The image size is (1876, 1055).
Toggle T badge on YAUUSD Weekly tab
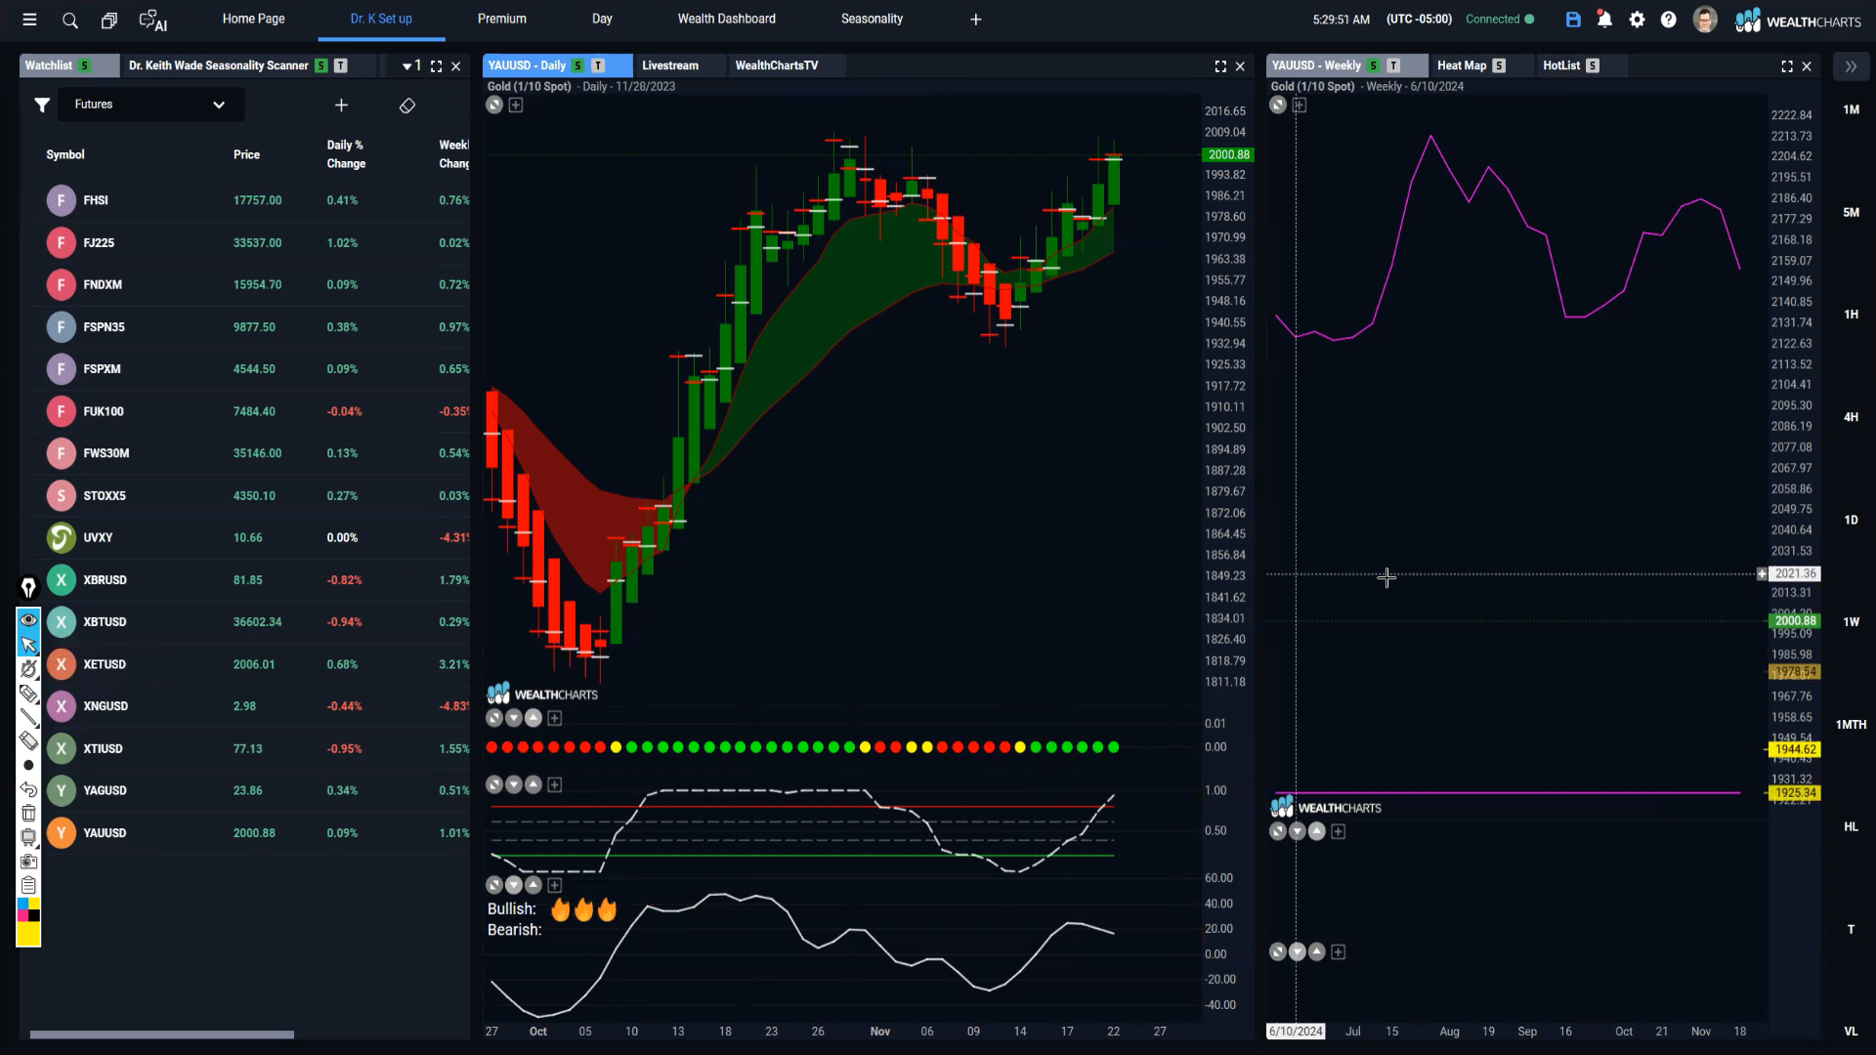pyautogui.click(x=1393, y=65)
